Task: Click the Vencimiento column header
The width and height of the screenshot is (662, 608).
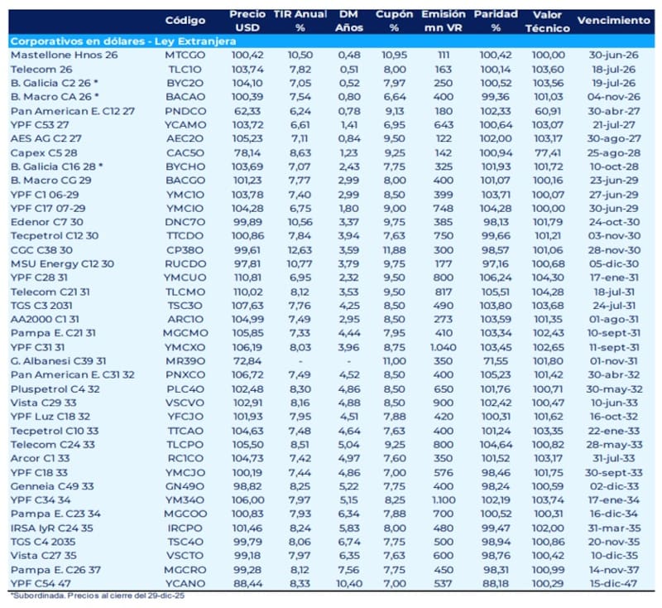Action: click(613, 19)
